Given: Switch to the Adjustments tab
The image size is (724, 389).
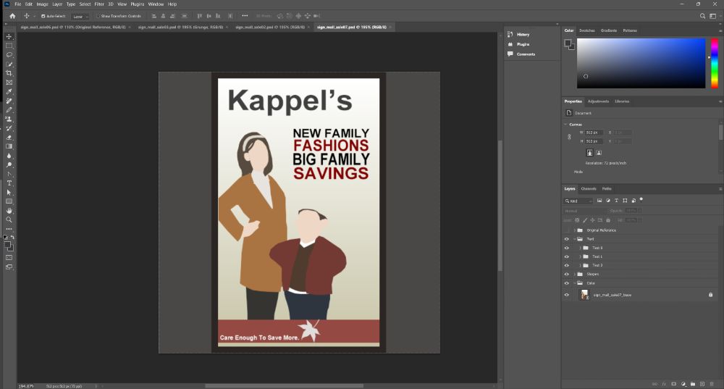Looking at the screenshot, I should click(599, 101).
